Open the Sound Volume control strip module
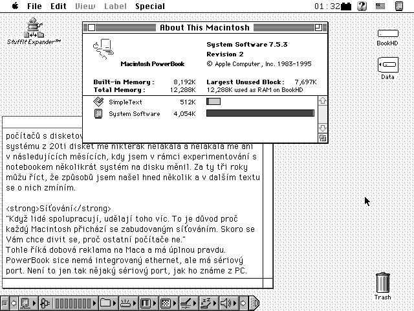414x311 pixels. (x=227, y=303)
